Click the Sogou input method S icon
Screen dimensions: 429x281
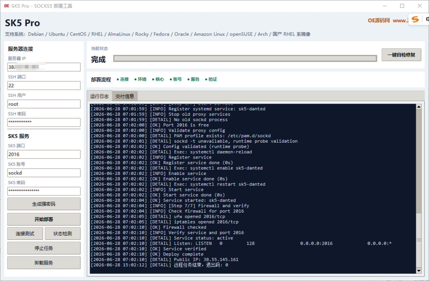[415, 19]
